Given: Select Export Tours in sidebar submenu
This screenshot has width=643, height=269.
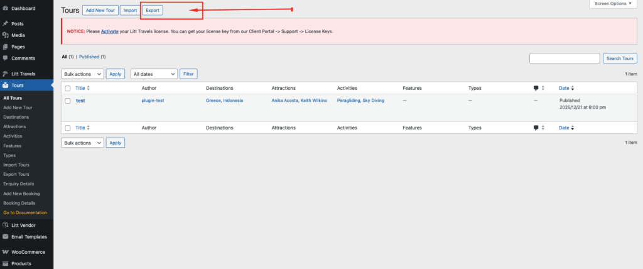Looking at the screenshot, I should pos(16,174).
